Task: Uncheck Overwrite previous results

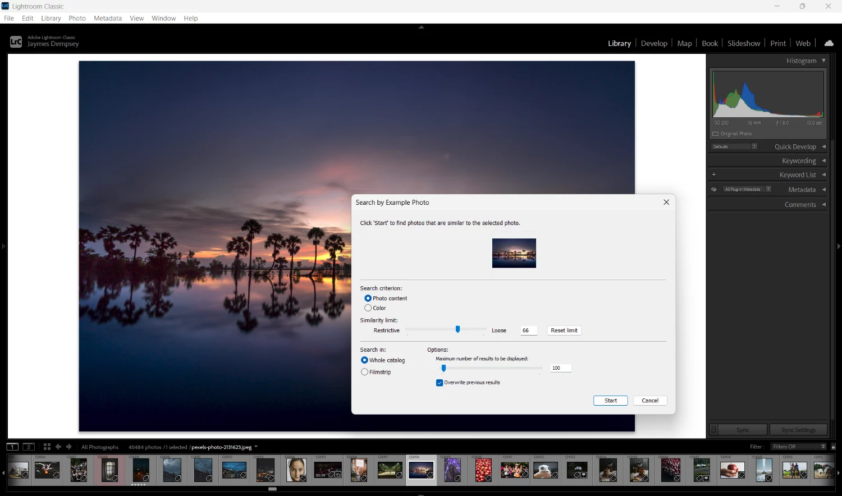Action: point(440,382)
